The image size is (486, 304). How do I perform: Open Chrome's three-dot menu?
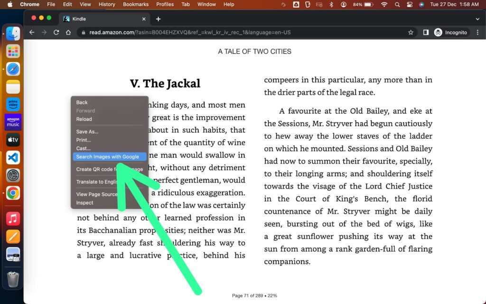click(477, 32)
